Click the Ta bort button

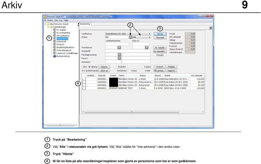coord(160,67)
